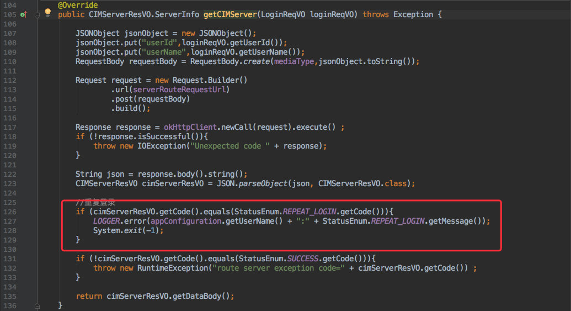Click the "userName" string literal

coord(164,52)
